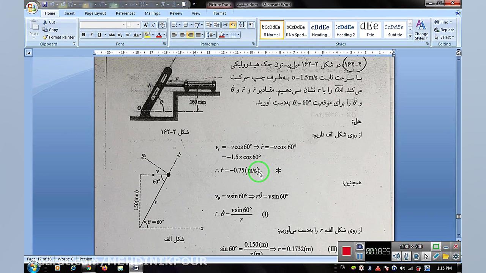This screenshot has height=273, width=486.
Task: Switch to the Insert ribbon tab
Action: point(69,13)
